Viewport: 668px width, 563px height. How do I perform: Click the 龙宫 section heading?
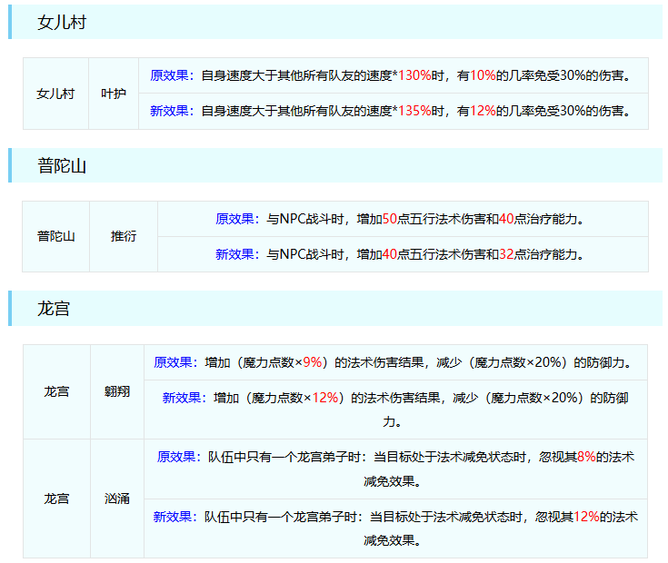pos(54,309)
